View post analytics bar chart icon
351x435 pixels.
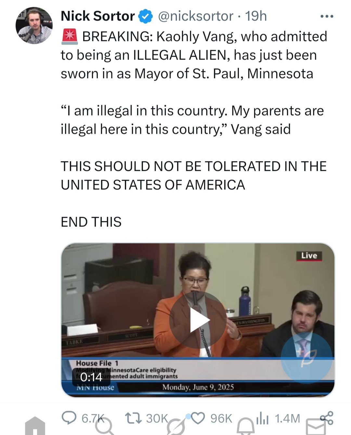pyautogui.click(x=262, y=418)
